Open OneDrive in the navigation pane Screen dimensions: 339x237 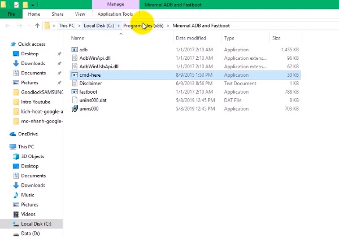point(28,134)
